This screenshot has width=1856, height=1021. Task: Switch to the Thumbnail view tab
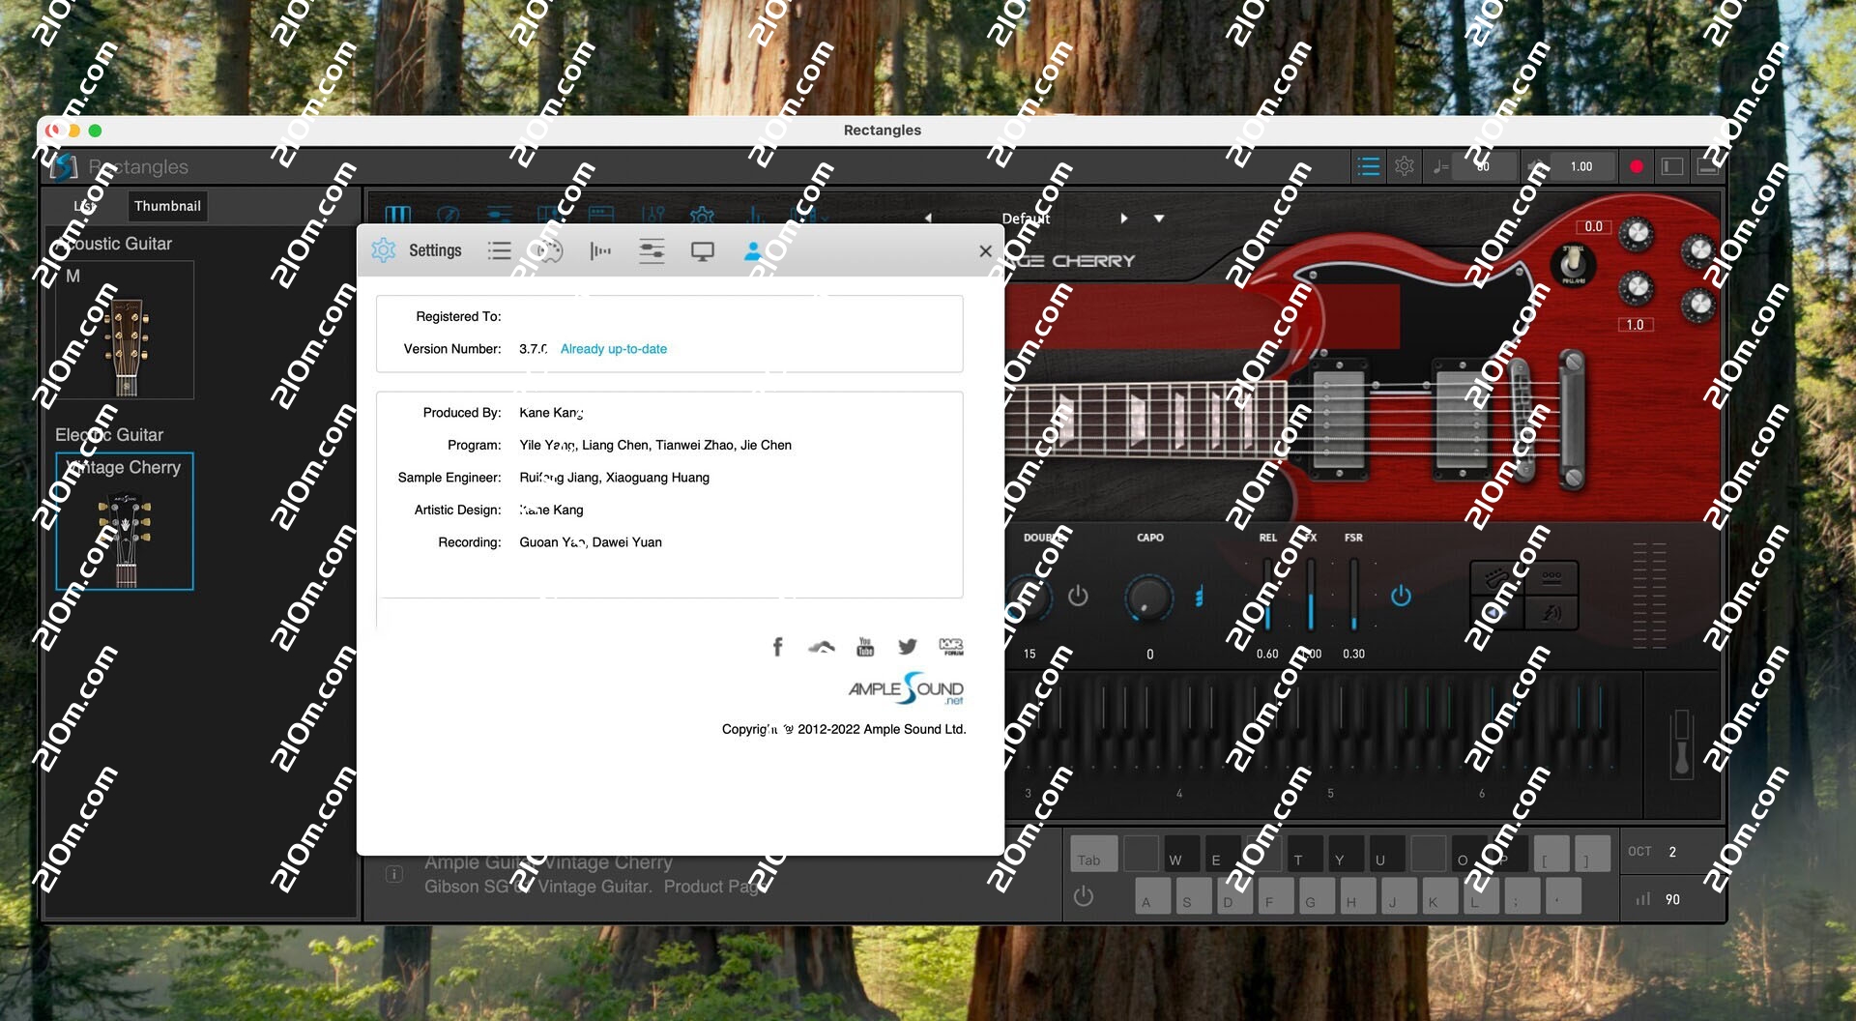coord(167,206)
